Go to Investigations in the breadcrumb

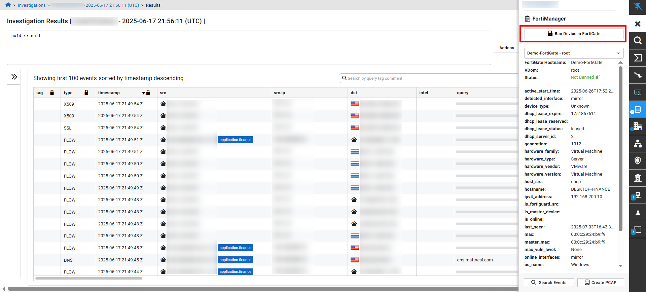pyautogui.click(x=32, y=5)
